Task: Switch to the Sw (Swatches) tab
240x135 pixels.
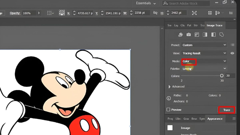Action: coord(169,25)
